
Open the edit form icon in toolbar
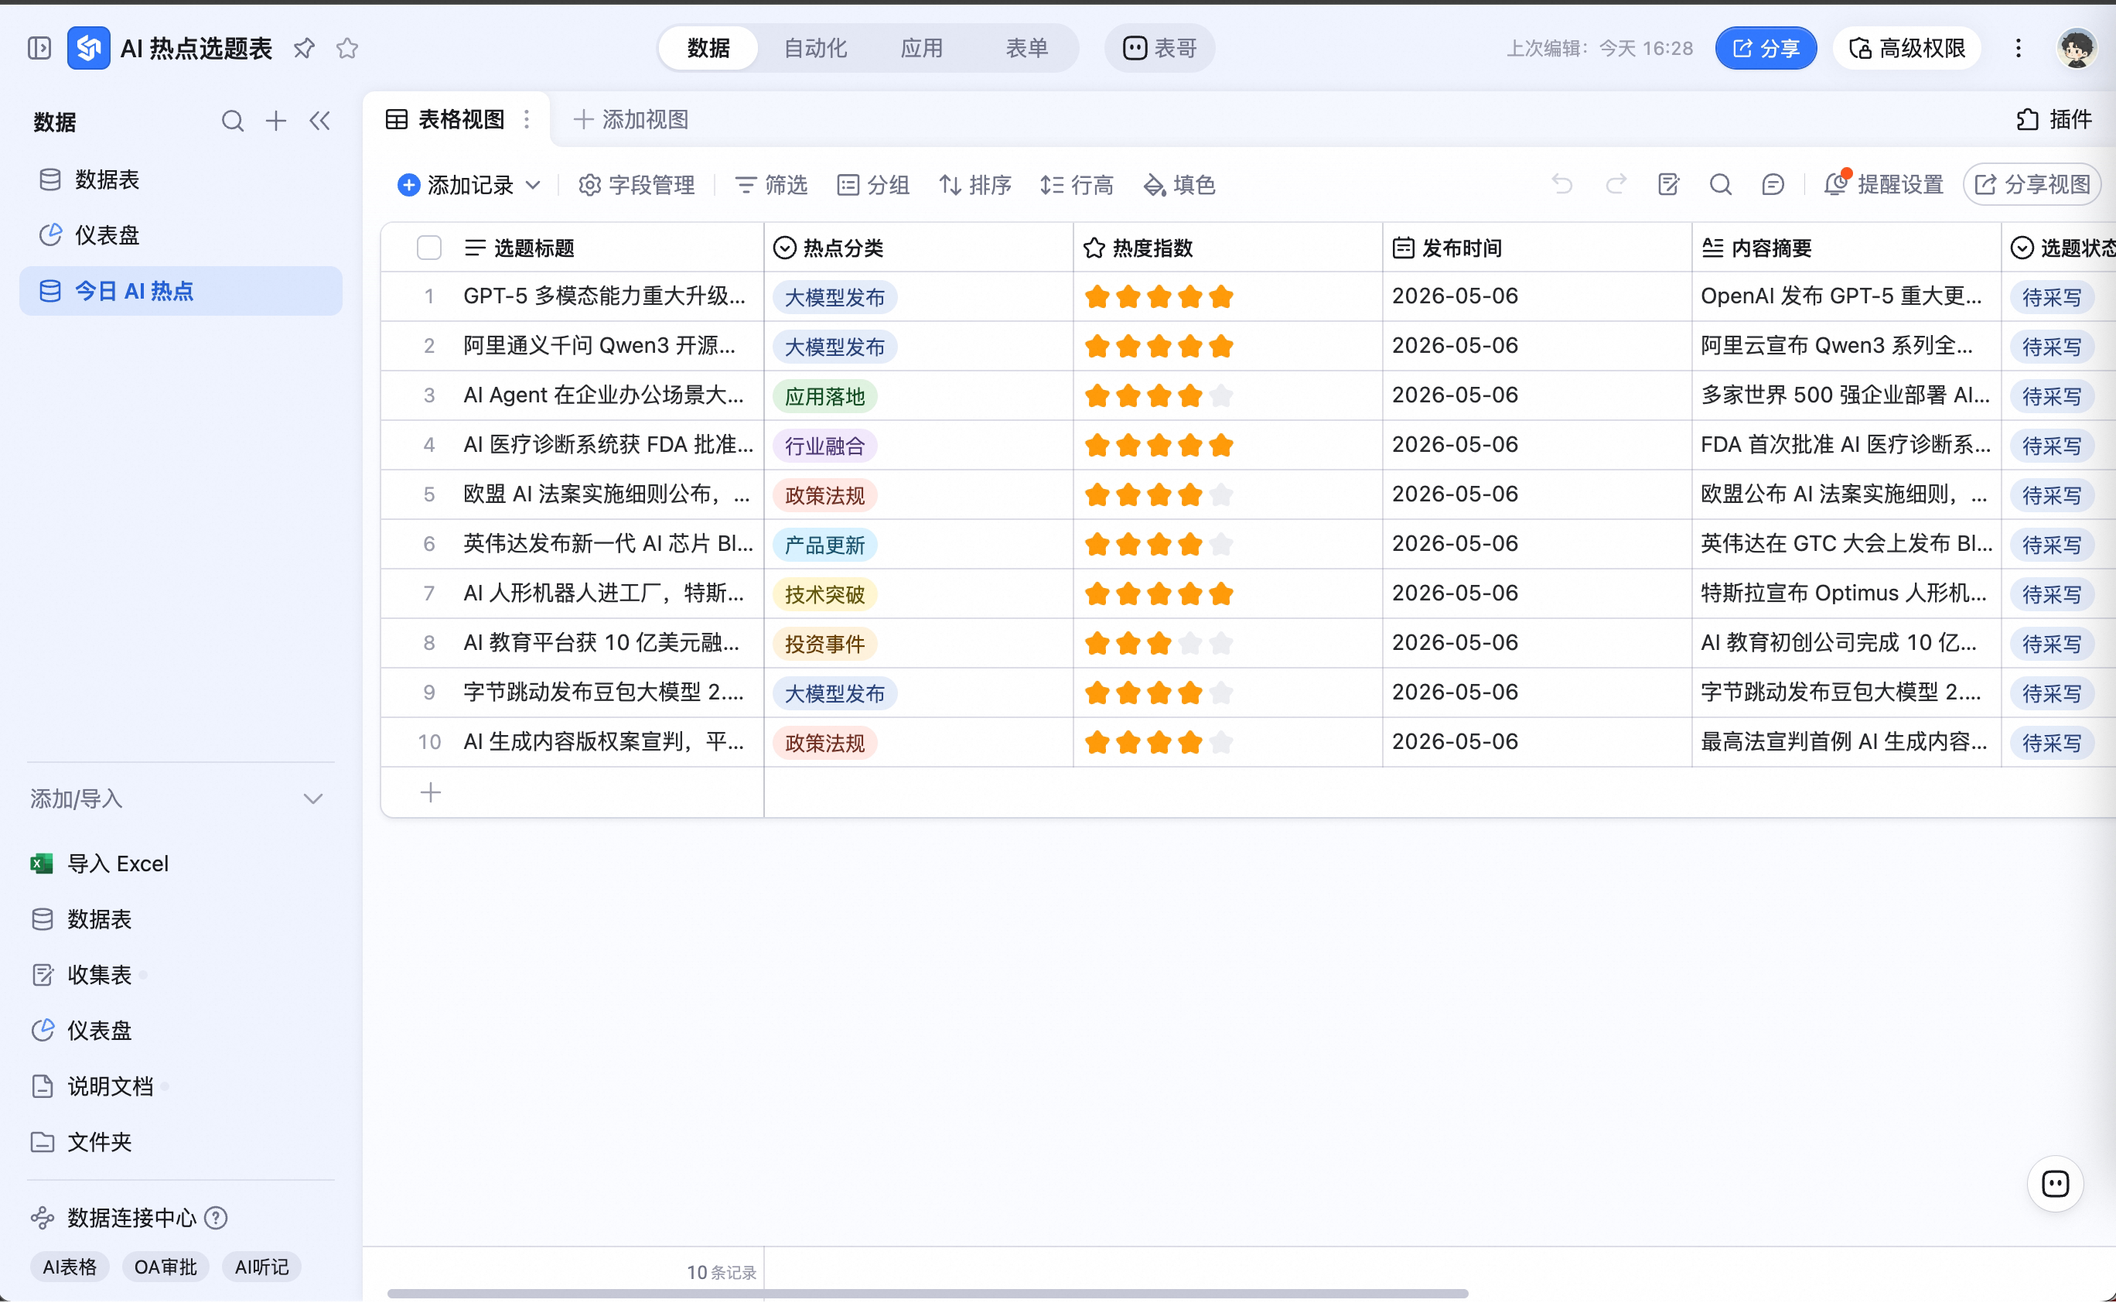[x=1668, y=184]
